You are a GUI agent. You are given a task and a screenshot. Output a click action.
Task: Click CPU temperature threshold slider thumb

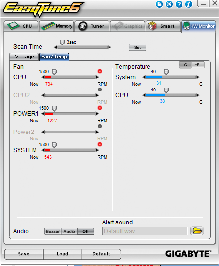point(166,90)
